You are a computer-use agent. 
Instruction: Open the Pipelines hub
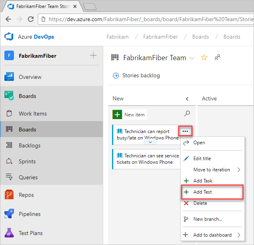tap(51, 214)
